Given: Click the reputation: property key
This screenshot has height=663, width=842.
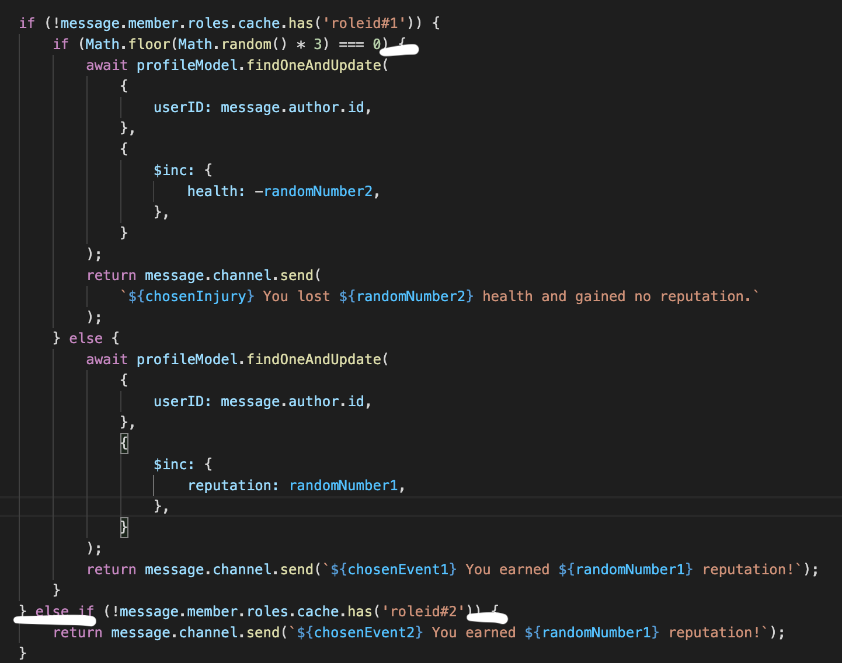Looking at the screenshot, I should coord(233,486).
